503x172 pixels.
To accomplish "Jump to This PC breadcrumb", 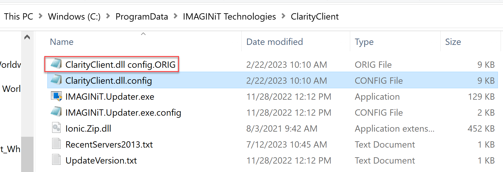I will coord(19,17).
